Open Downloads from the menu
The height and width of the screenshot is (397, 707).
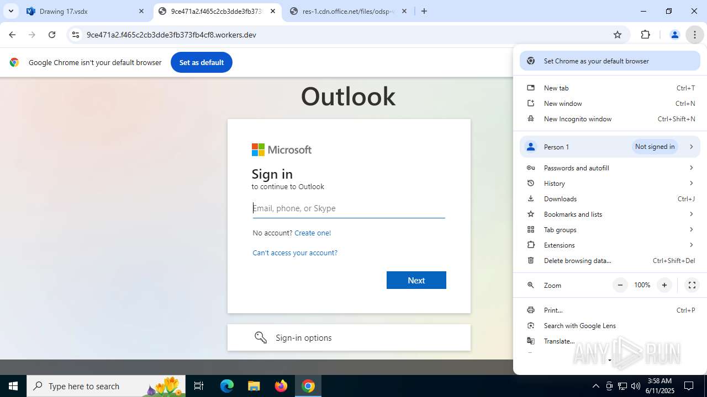(x=610, y=199)
